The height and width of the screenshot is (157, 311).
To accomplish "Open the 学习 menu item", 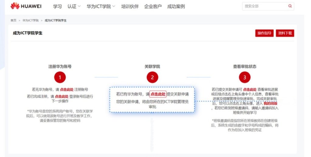I will click(57, 6).
